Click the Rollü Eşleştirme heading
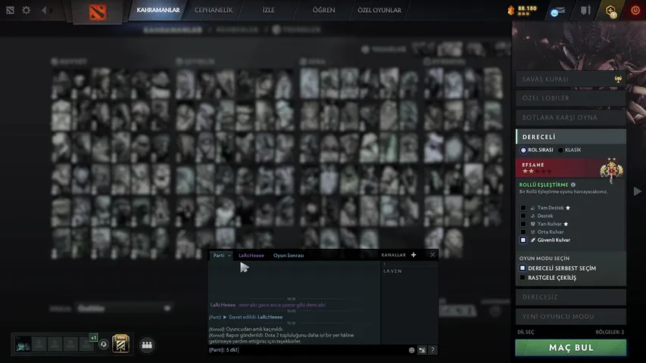Screen dimensions: 646x363 pos(544,185)
